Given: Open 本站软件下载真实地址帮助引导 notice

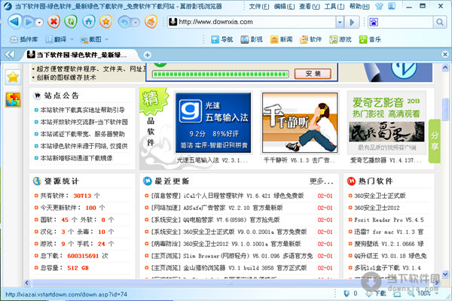Looking at the screenshot, I should [x=82, y=110].
